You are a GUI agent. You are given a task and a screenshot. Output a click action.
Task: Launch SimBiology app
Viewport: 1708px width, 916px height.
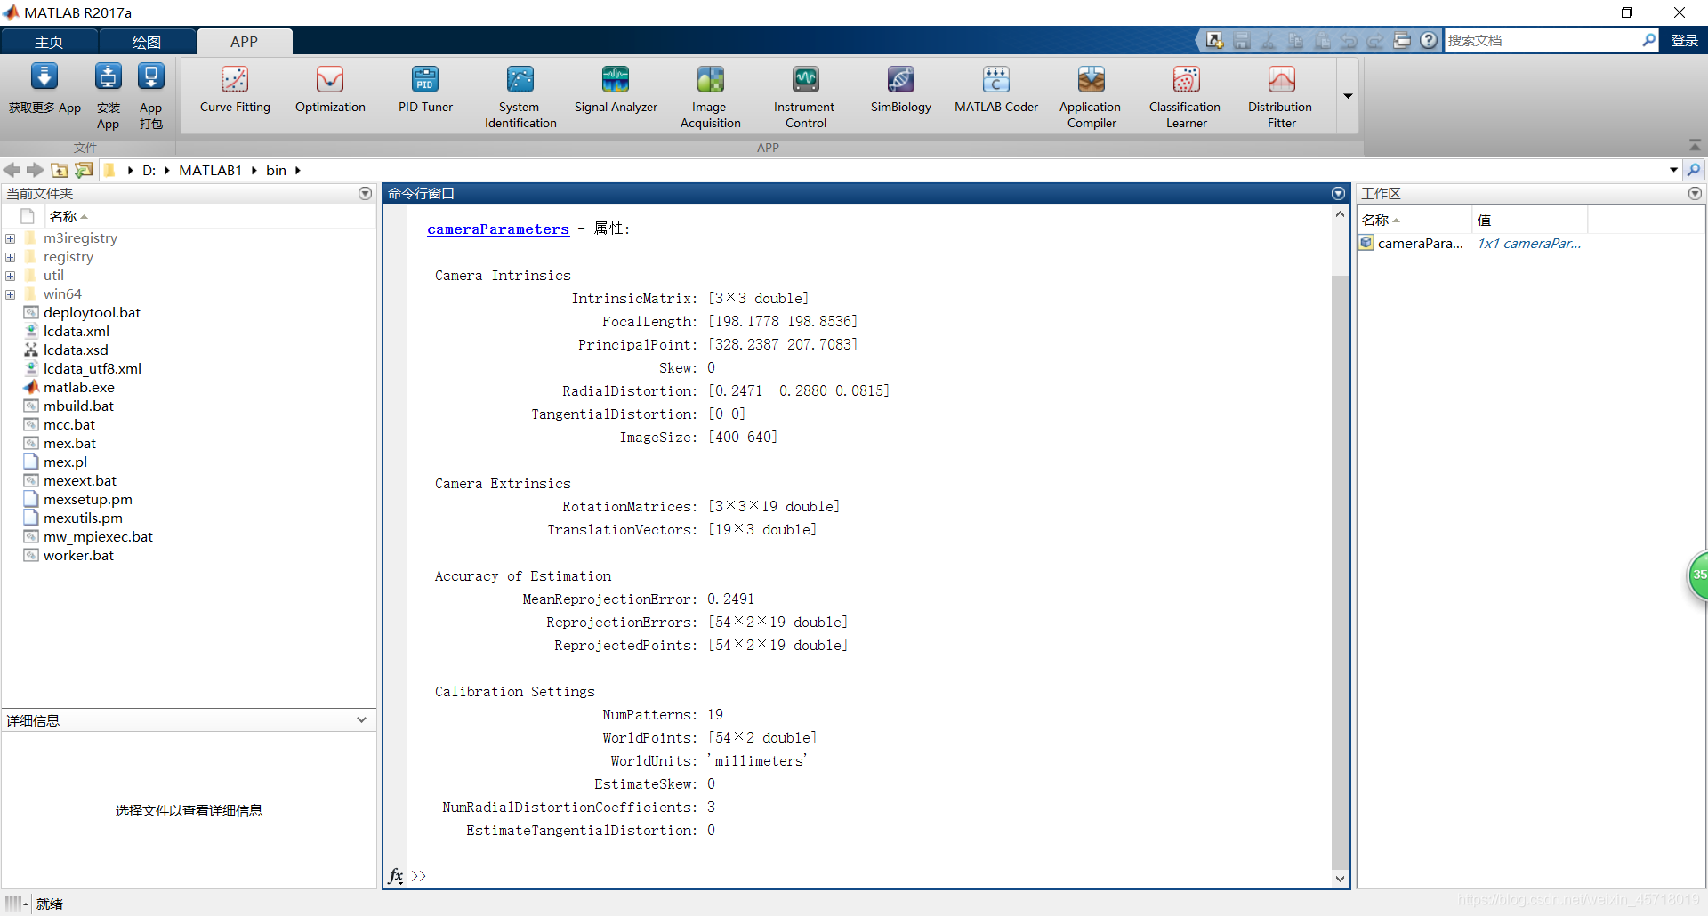coord(900,91)
